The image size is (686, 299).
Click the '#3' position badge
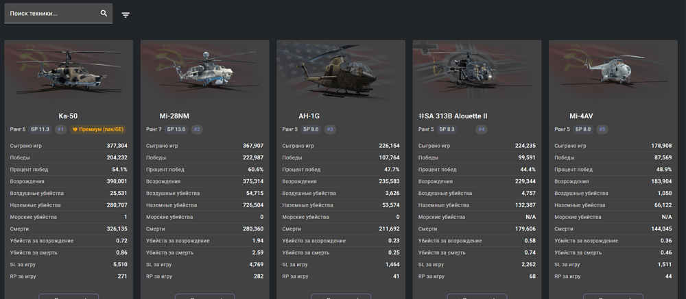coord(331,129)
